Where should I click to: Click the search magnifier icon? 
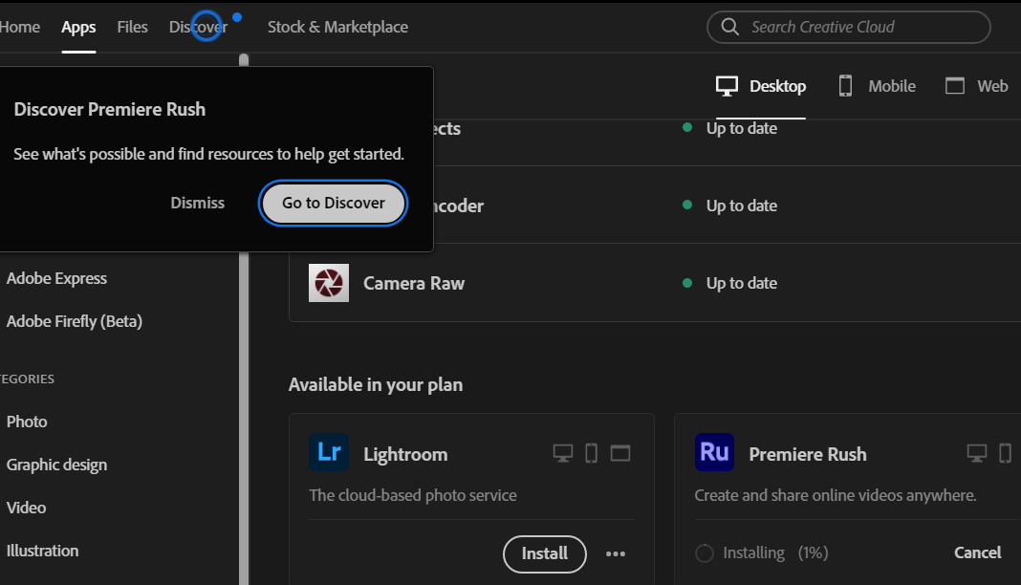click(730, 27)
